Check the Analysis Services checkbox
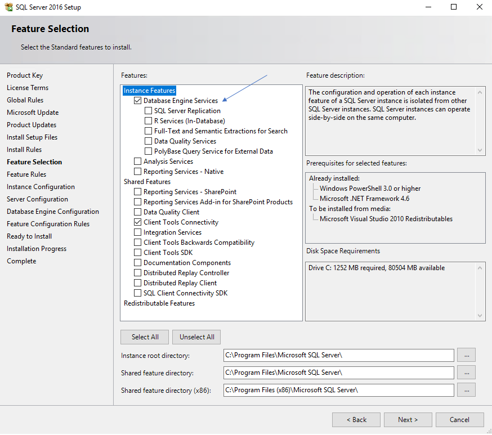This screenshot has width=492, height=435. coord(138,162)
